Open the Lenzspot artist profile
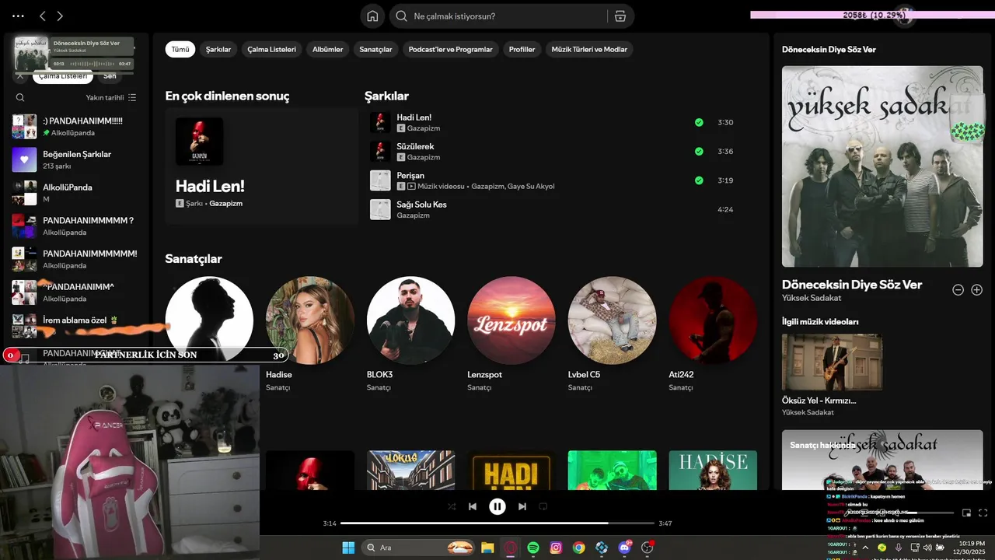This screenshot has height=560, width=995. pyautogui.click(x=511, y=334)
